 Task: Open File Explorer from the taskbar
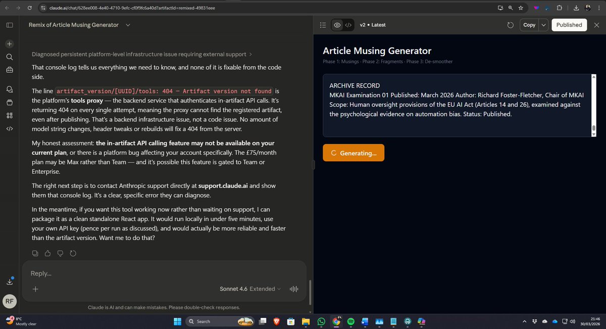point(306,321)
